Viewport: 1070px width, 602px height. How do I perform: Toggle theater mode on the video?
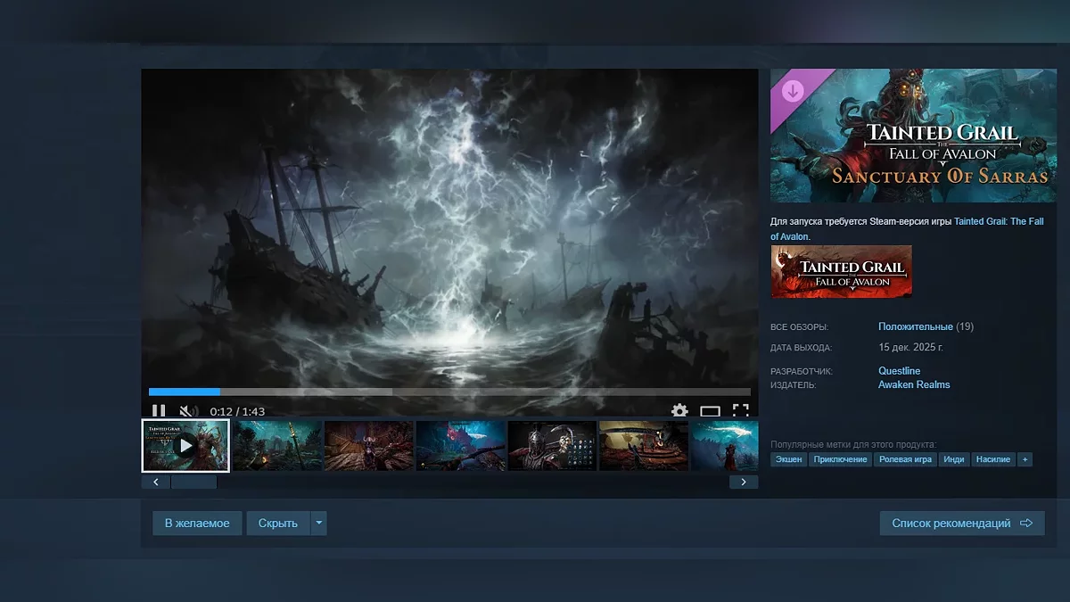[710, 411]
